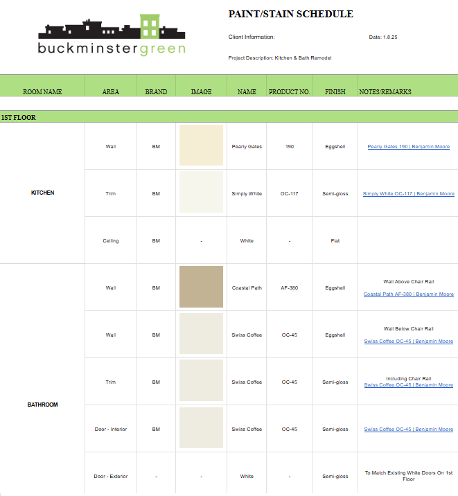The width and height of the screenshot is (458, 496).
Task: Select Swiss Coffee swatch in bathroom Trim row
Action: (x=201, y=380)
